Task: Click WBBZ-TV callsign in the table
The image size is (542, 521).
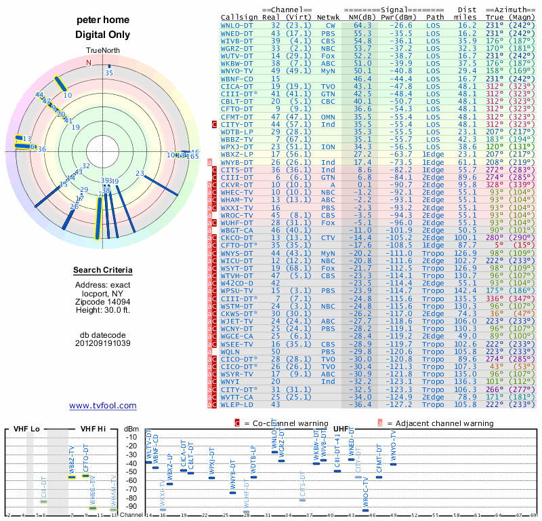Action: (236, 140)
